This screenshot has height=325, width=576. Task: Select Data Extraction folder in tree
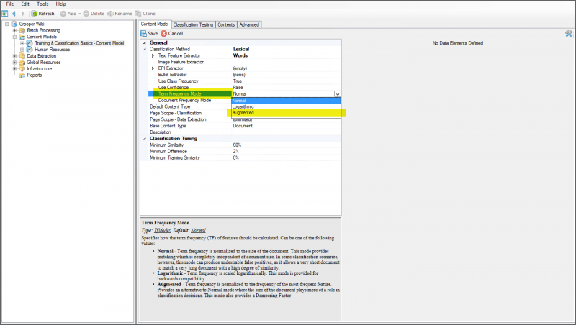coord(42,56)
